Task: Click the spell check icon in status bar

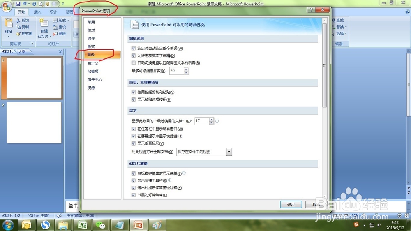Action: [x=59, y=215]
